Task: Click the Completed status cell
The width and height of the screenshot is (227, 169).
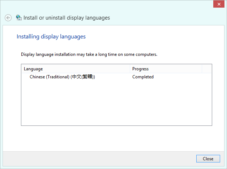Action: pyautogui.click(x=143, y=77)
